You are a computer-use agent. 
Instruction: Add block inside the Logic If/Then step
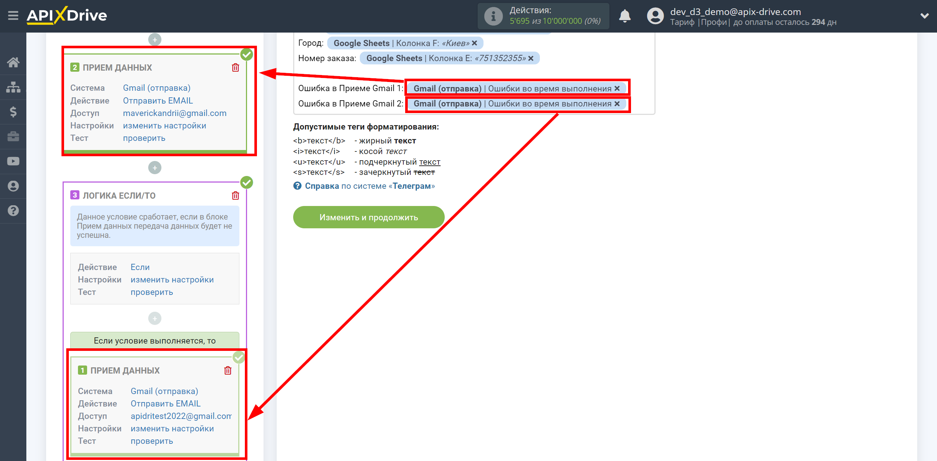(155, 318)
